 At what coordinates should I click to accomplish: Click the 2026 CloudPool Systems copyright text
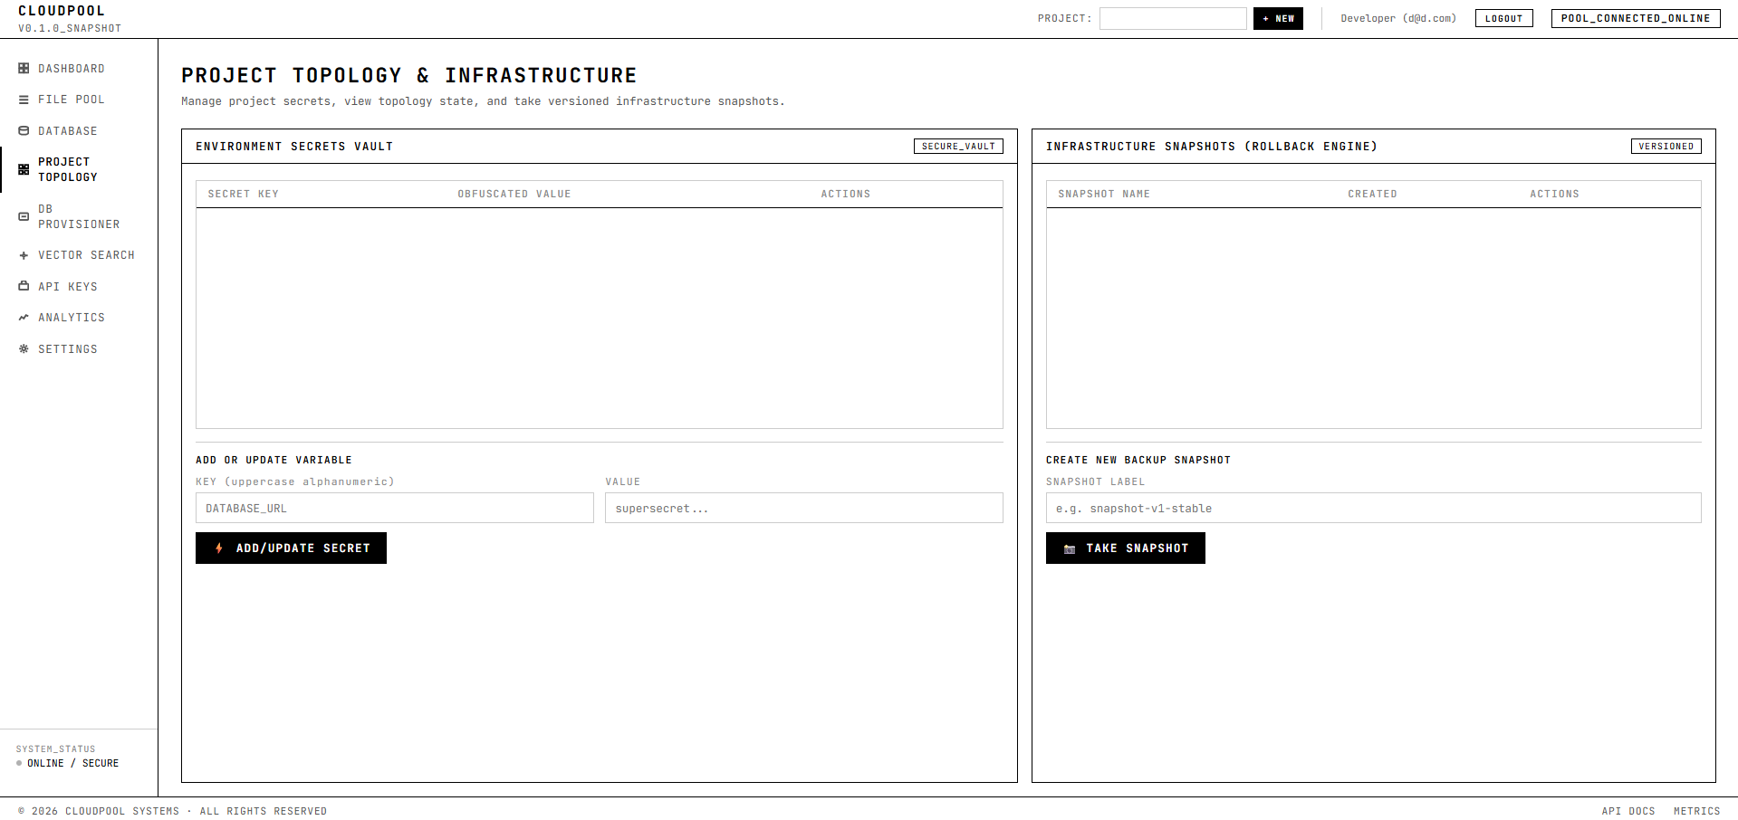click(173, 811)
